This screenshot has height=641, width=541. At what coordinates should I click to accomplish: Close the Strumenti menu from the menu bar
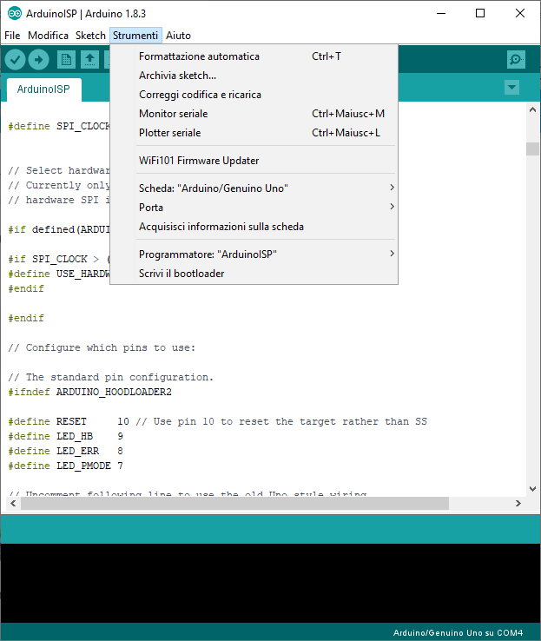click(x=135, y=36)
